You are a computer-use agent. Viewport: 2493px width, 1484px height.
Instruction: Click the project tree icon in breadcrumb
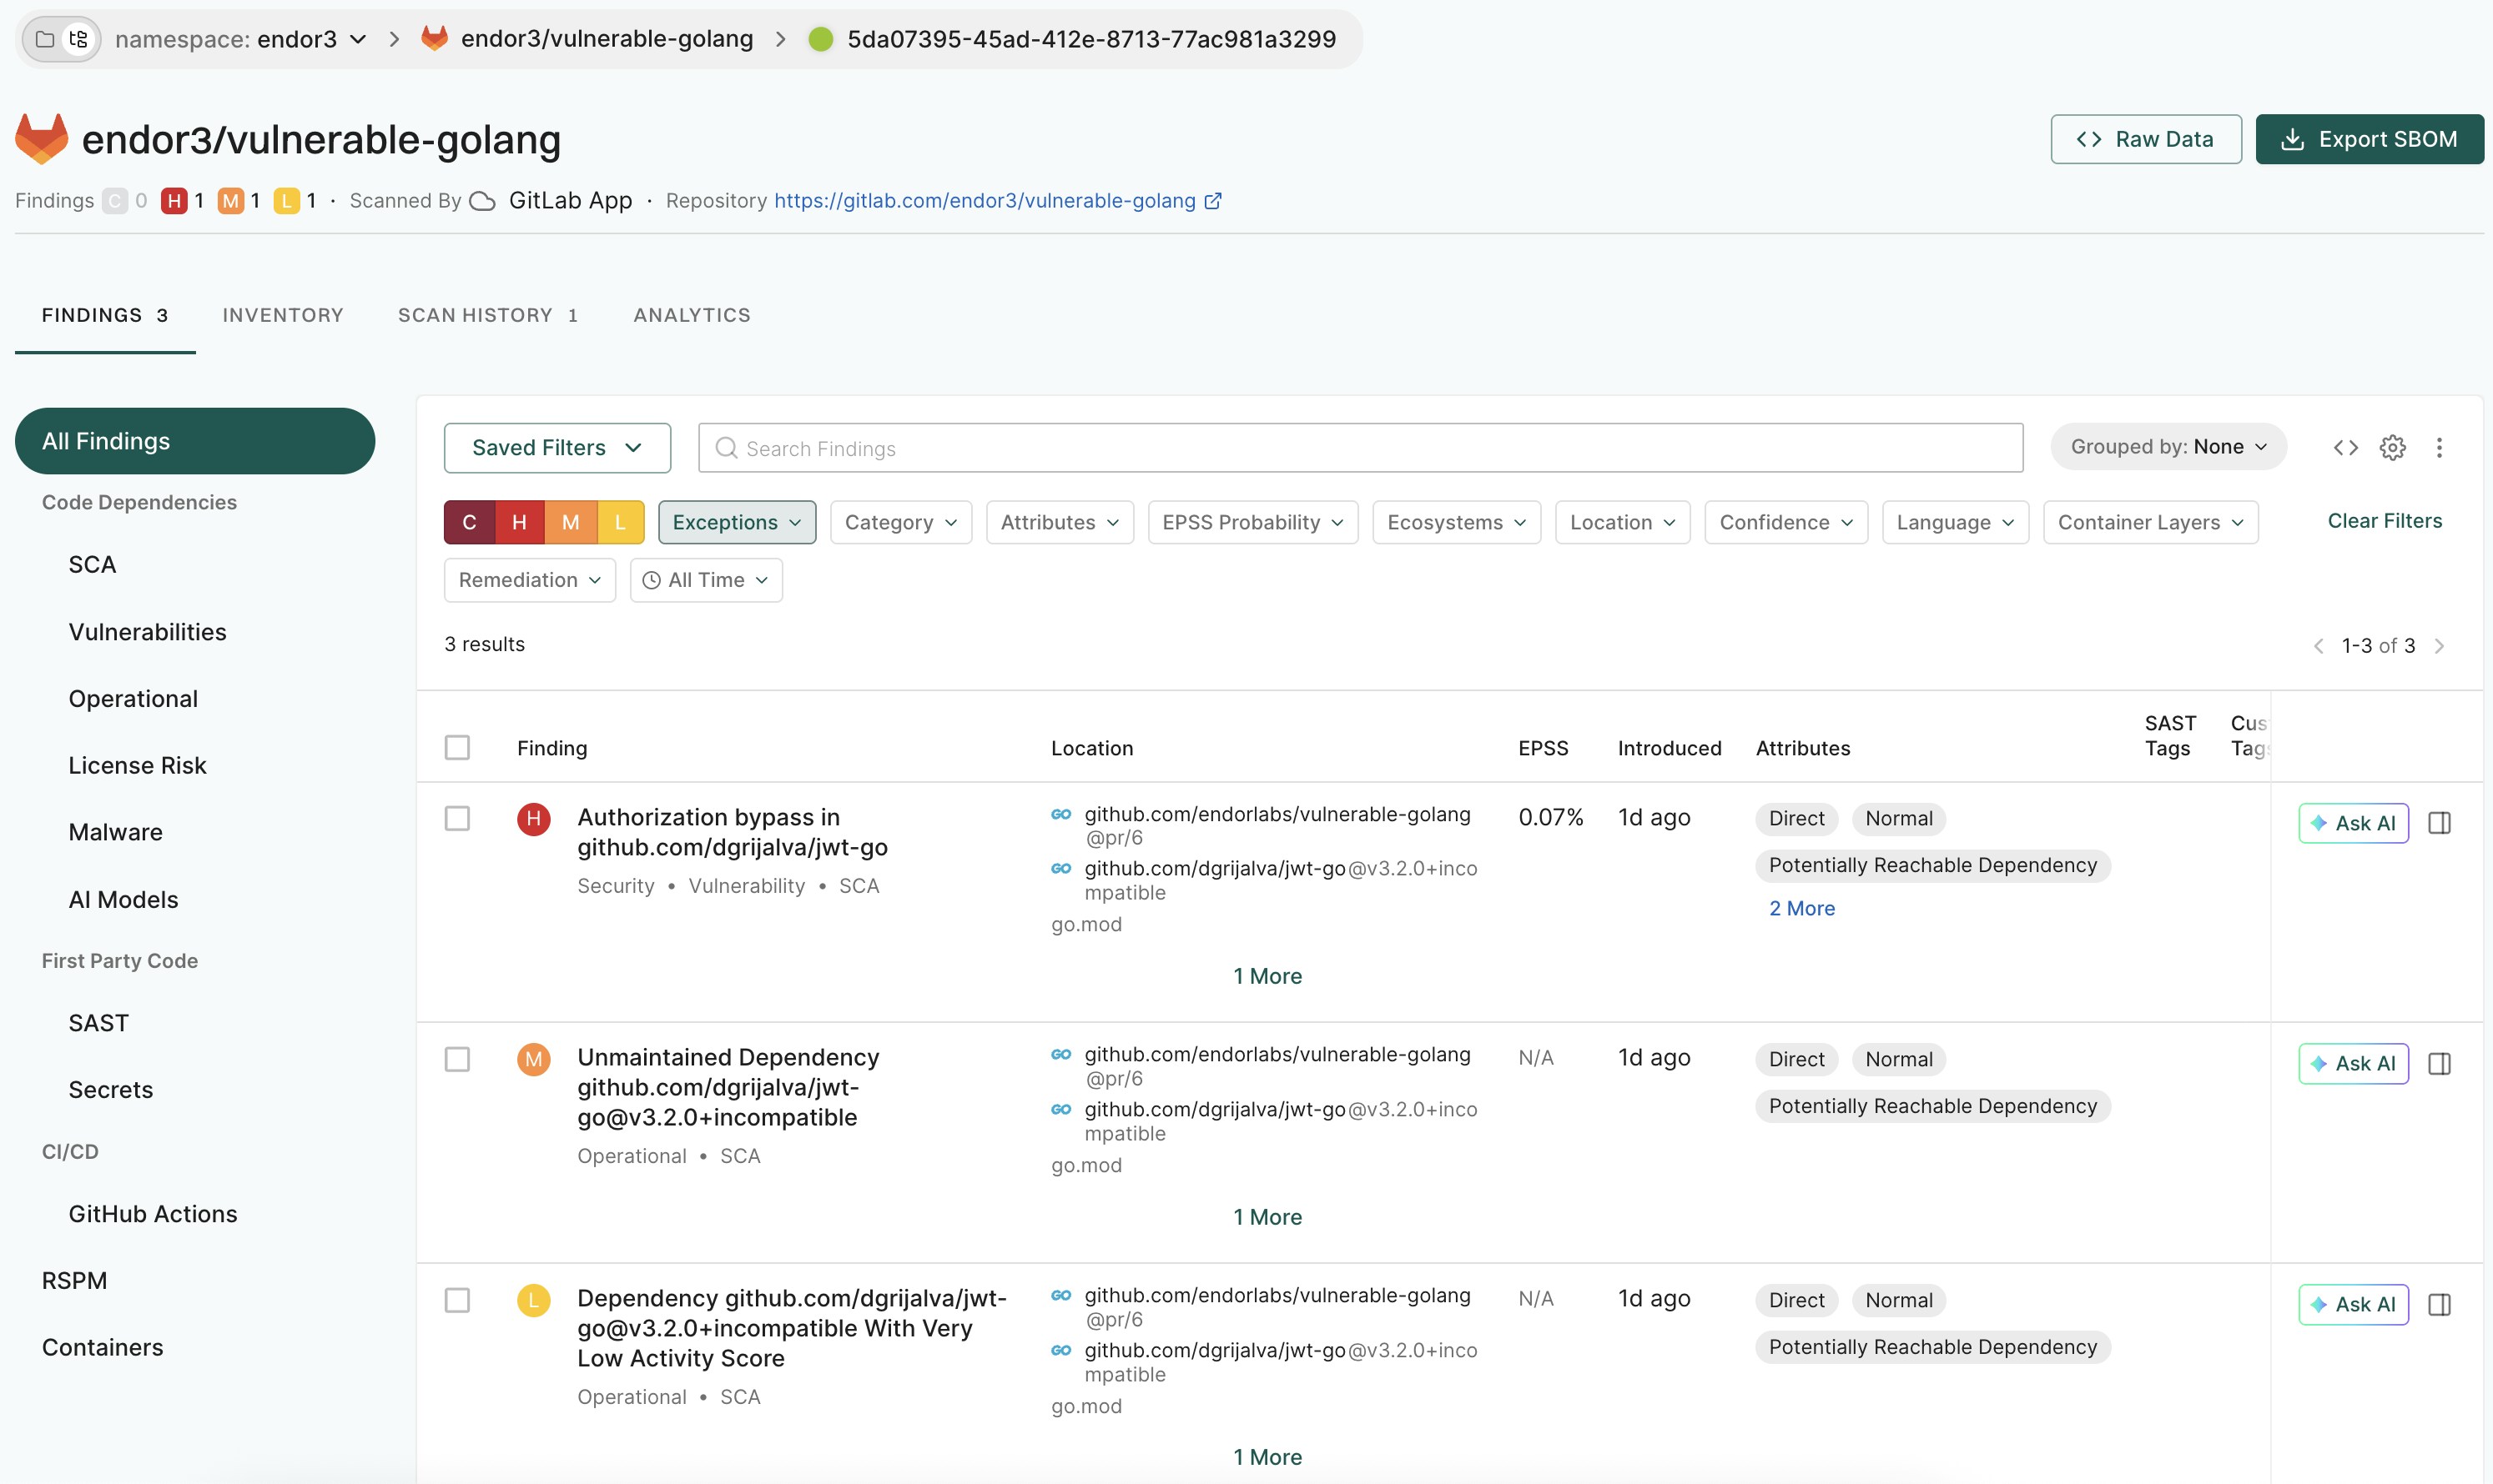coord(79,39)
